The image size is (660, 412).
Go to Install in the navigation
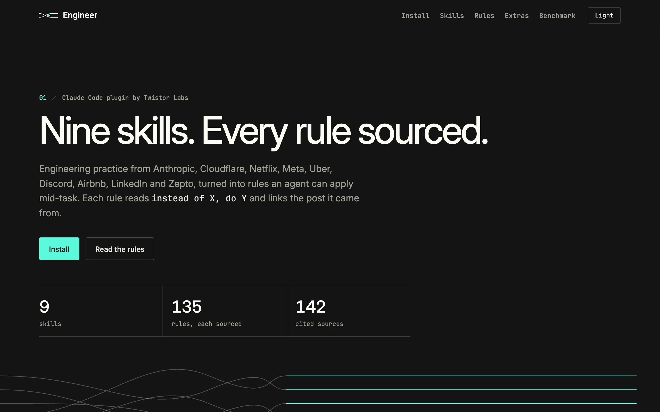coord(415,15)
